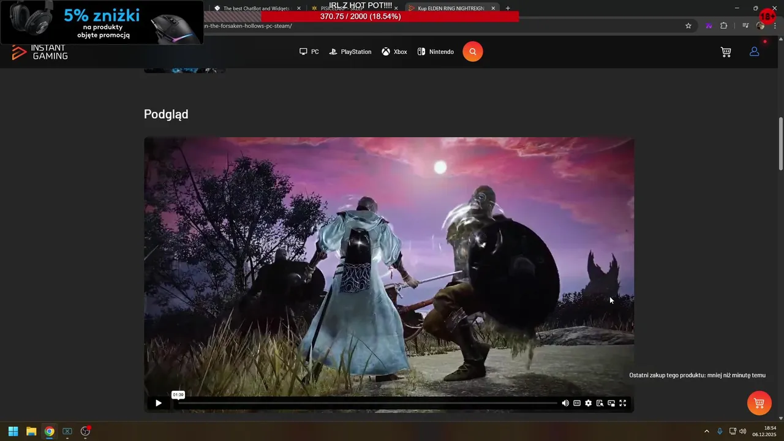Click the page vertical scrollbar thumb
784x441 pixels.
point(780,143)
